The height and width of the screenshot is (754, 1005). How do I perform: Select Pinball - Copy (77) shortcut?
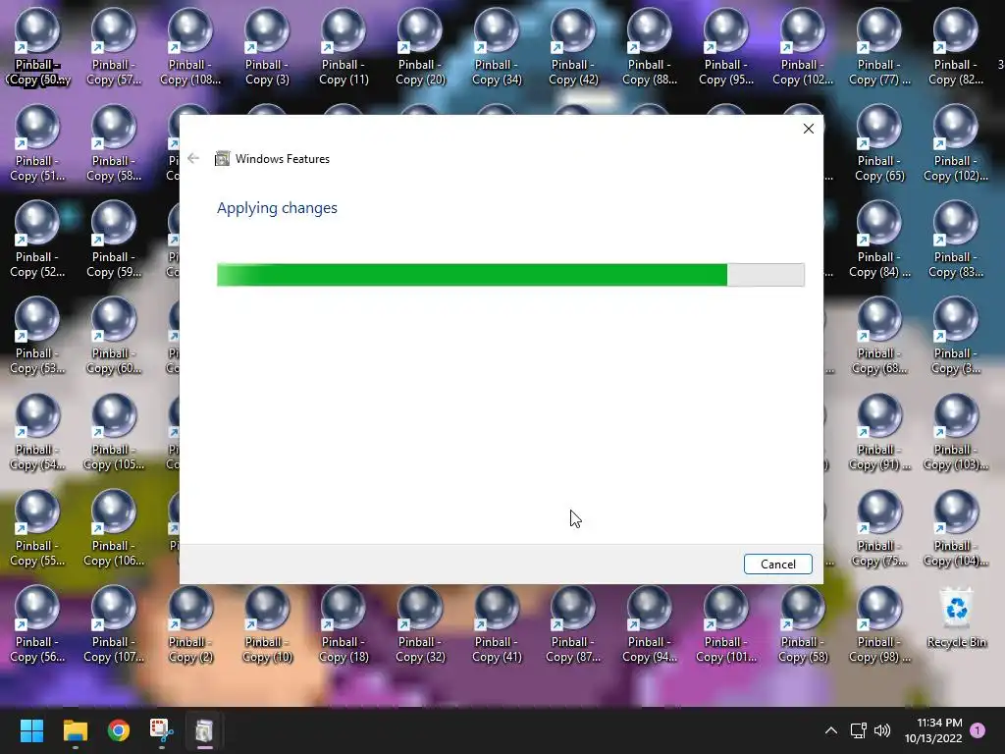pos(879,48)
